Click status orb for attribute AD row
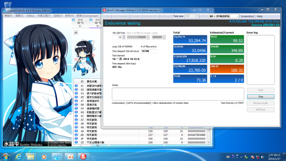 click(76, 135)
